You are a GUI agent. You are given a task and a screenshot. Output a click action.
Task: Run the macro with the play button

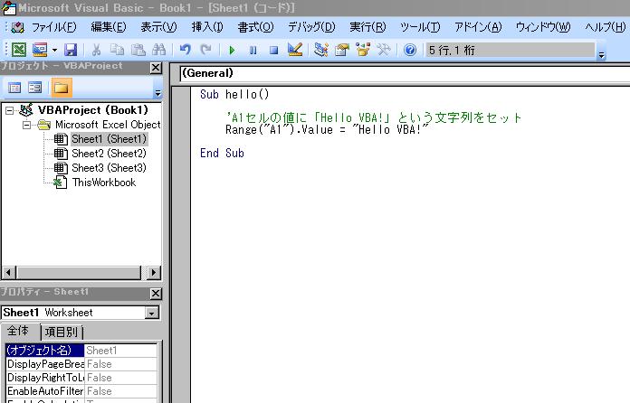pyautogui.click(x=232, y=50)
